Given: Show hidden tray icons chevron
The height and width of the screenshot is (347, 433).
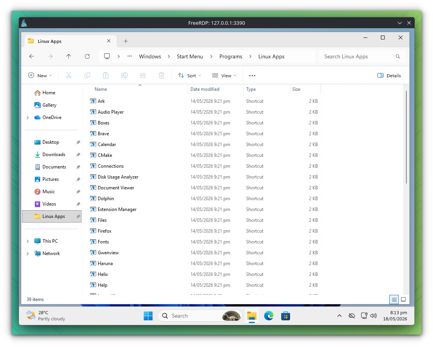Looking at the screenshot, I should [340, 316].
